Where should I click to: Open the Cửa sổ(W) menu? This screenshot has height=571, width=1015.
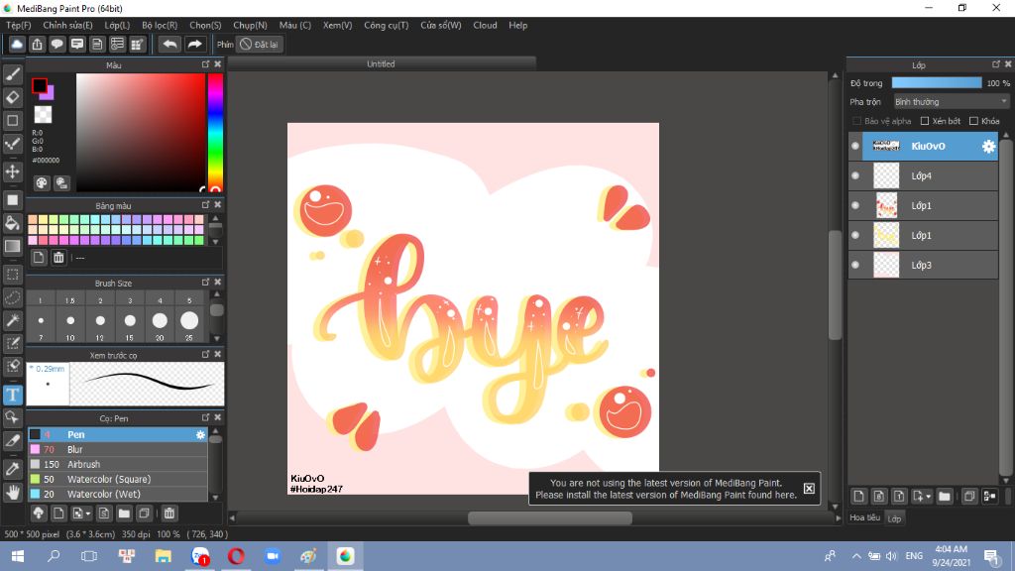pyautogui.click(x=441, y=25)
